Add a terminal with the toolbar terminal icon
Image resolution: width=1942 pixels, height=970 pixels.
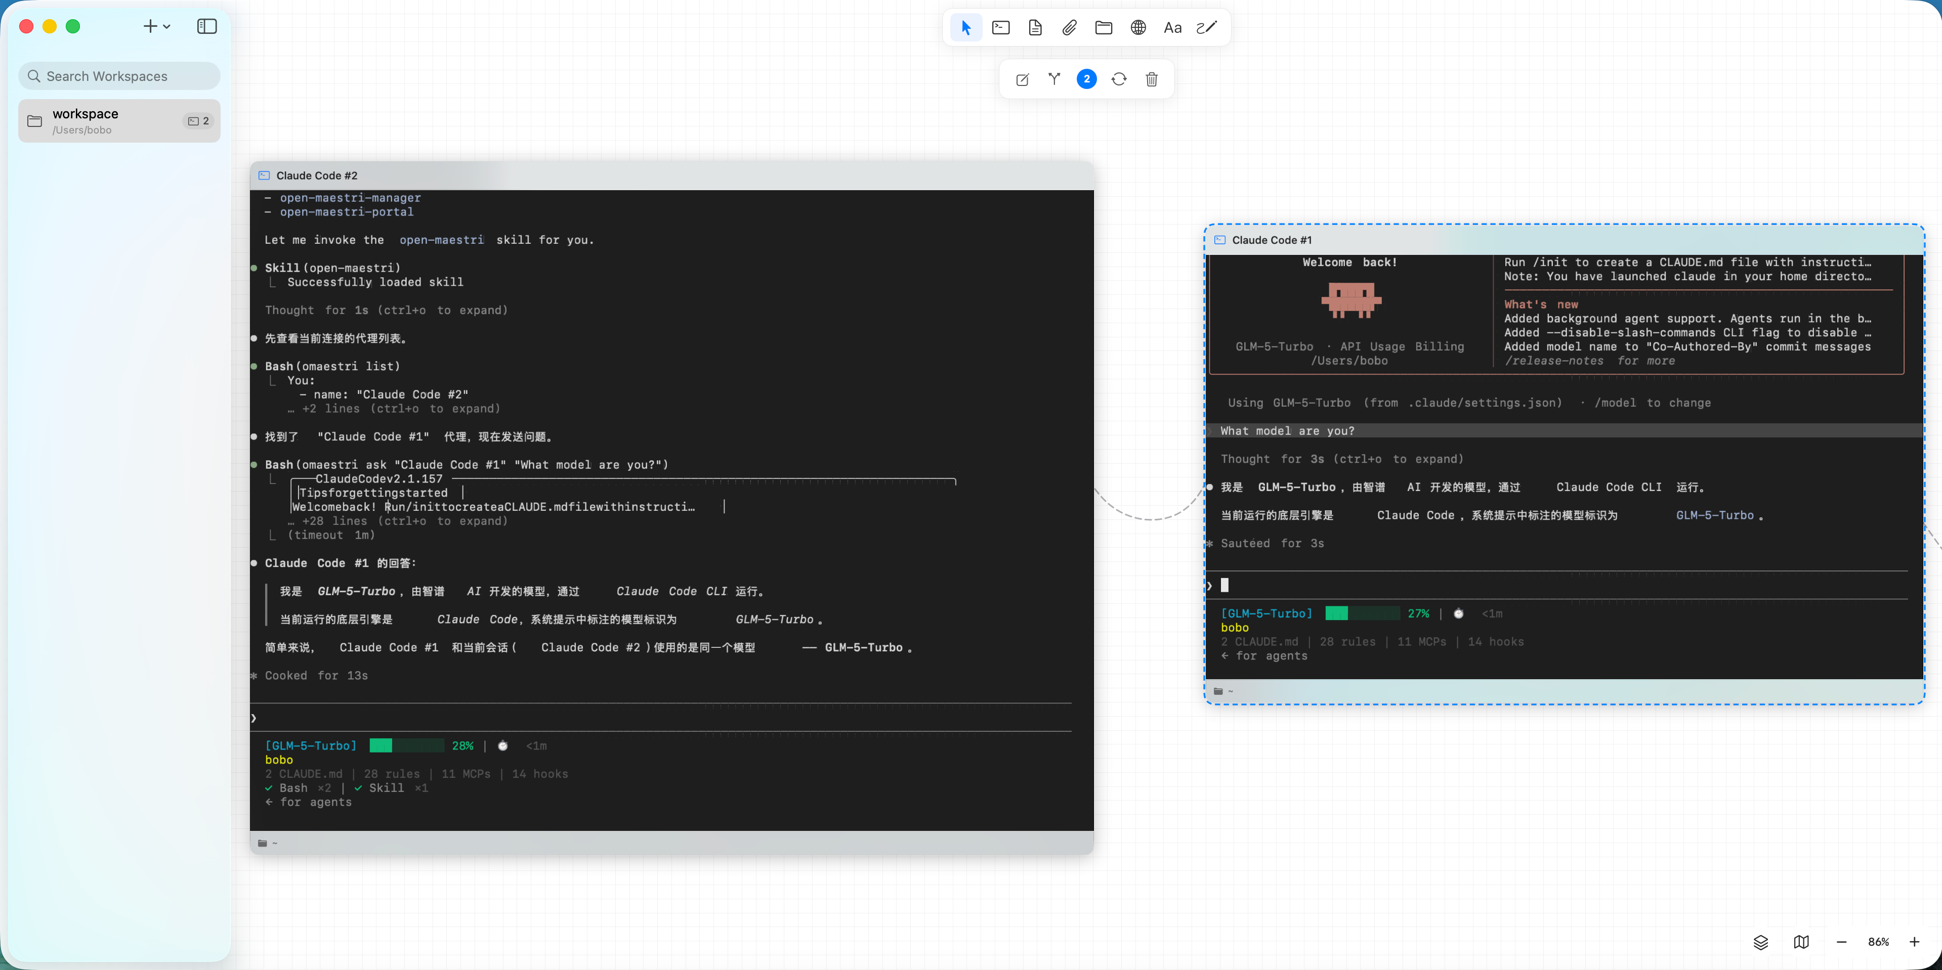point(1000,28)
